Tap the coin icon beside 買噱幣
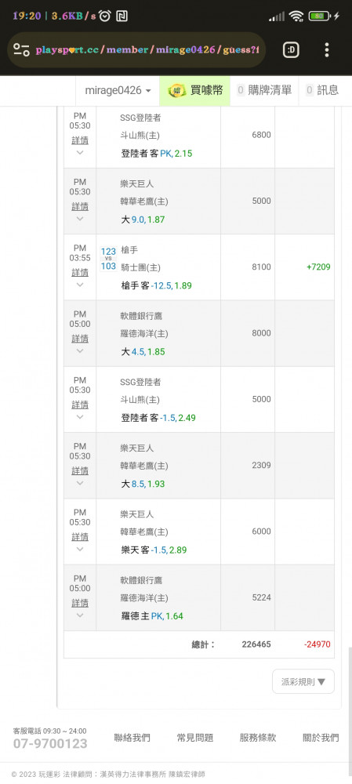352x784 pixels. point(176,90)
